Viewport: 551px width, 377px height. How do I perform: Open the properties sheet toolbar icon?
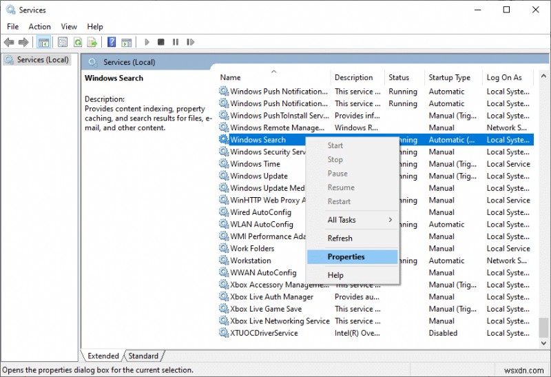[x=63, y=43]
